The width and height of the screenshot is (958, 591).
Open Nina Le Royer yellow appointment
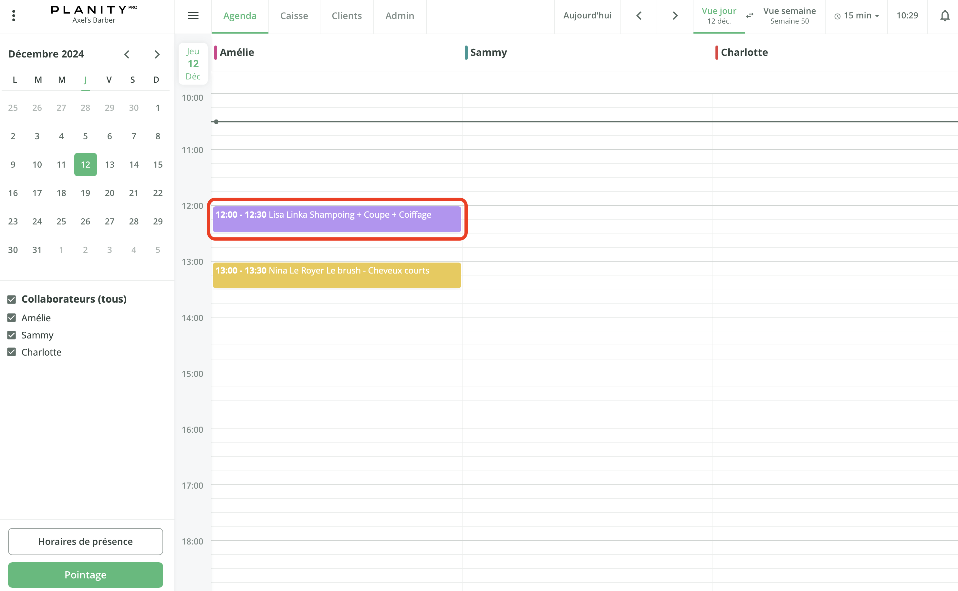pos(337,275)
